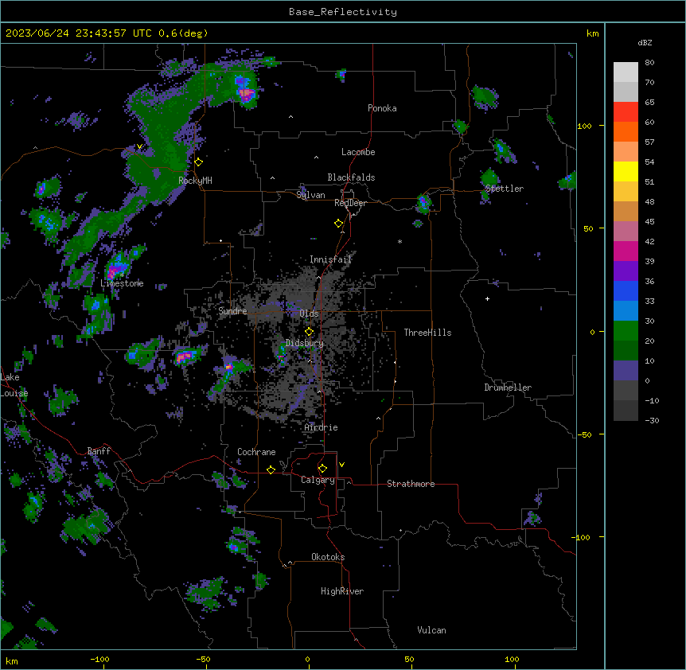Click the Limestone label
The height and width of the screenshot is (670, 686).
pos(122,283)
